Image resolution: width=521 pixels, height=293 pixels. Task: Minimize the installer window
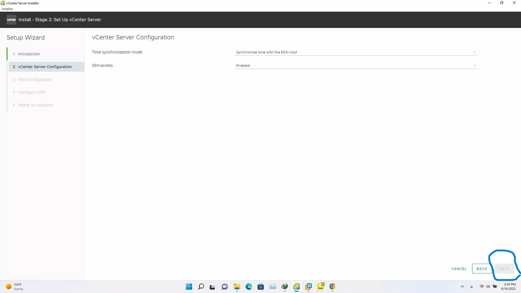[x=490, y=3]
